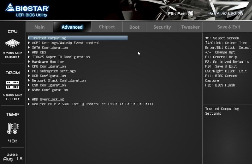Open NVMe Configuration
Screen dimensions: 252x164
coord(50,90)
